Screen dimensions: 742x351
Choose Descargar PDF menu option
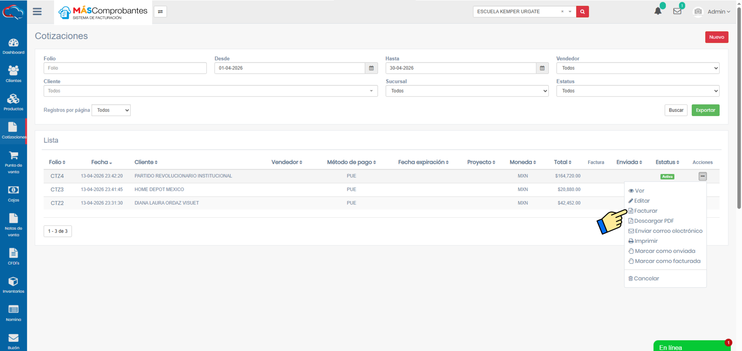(654, 221)
